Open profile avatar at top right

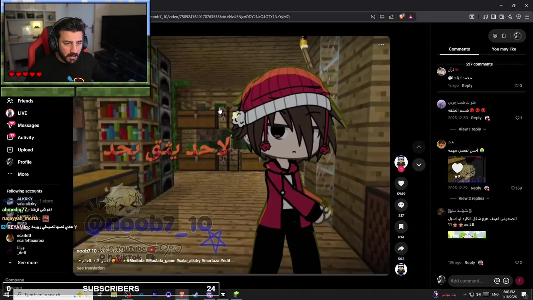[x=517, y=36]
